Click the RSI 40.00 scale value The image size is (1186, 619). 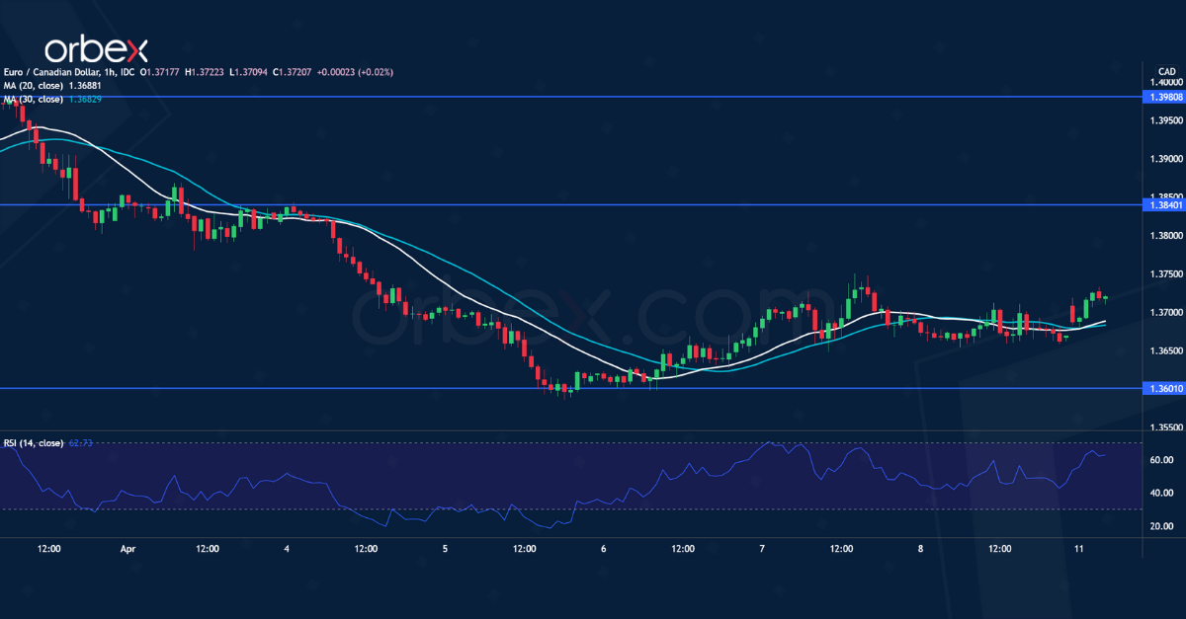pyautogui.click(x=1161, y=493)
